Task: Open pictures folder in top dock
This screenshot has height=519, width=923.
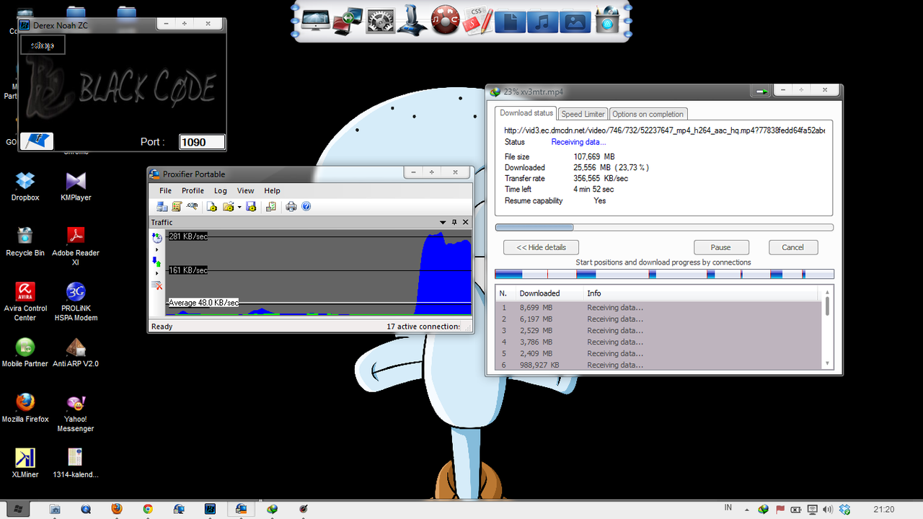Action: [575, 20]
